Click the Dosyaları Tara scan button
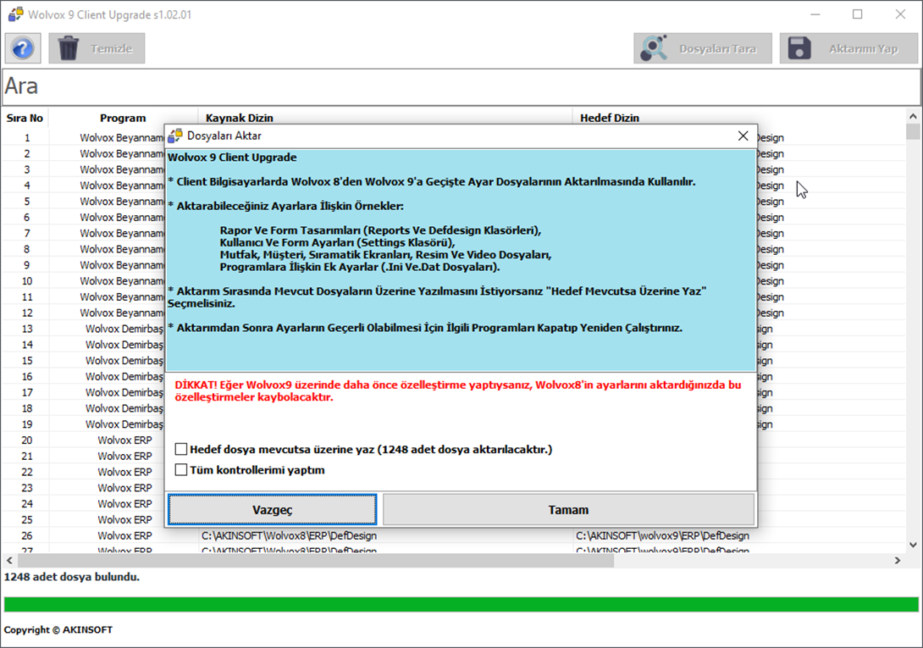This screenshot has width=923, height=648. click(x=702, y=48)
